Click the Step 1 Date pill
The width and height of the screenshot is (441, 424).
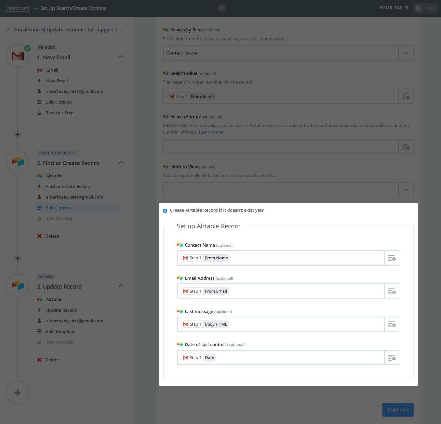coord(198,358)
